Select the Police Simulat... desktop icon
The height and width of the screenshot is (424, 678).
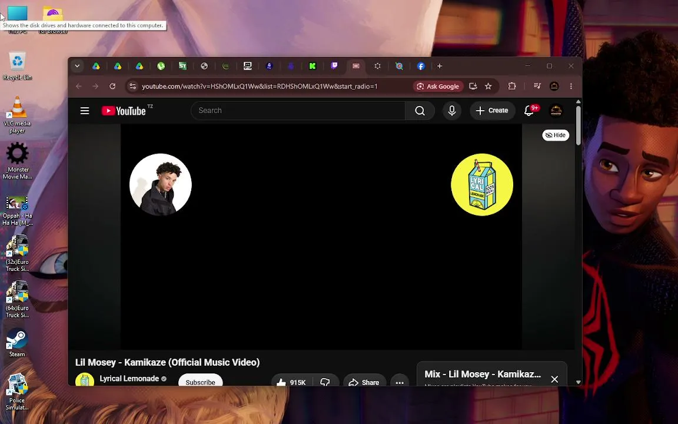click(x=17, y=392)
